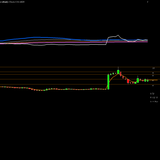Click the volume text 'V: 1.2 X'

tap(154, 98)
